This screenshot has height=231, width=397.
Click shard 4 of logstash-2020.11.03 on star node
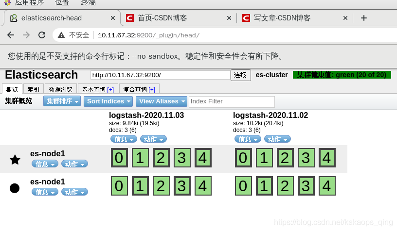point(203,158)
